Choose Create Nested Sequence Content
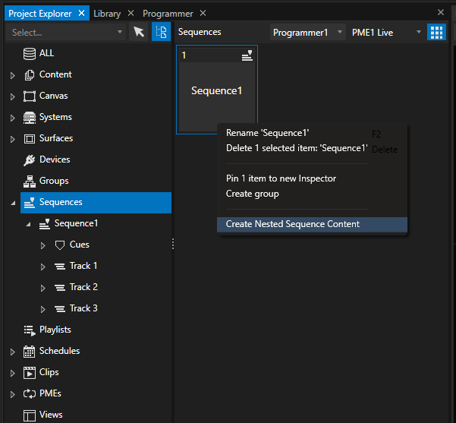 [312, 224]
